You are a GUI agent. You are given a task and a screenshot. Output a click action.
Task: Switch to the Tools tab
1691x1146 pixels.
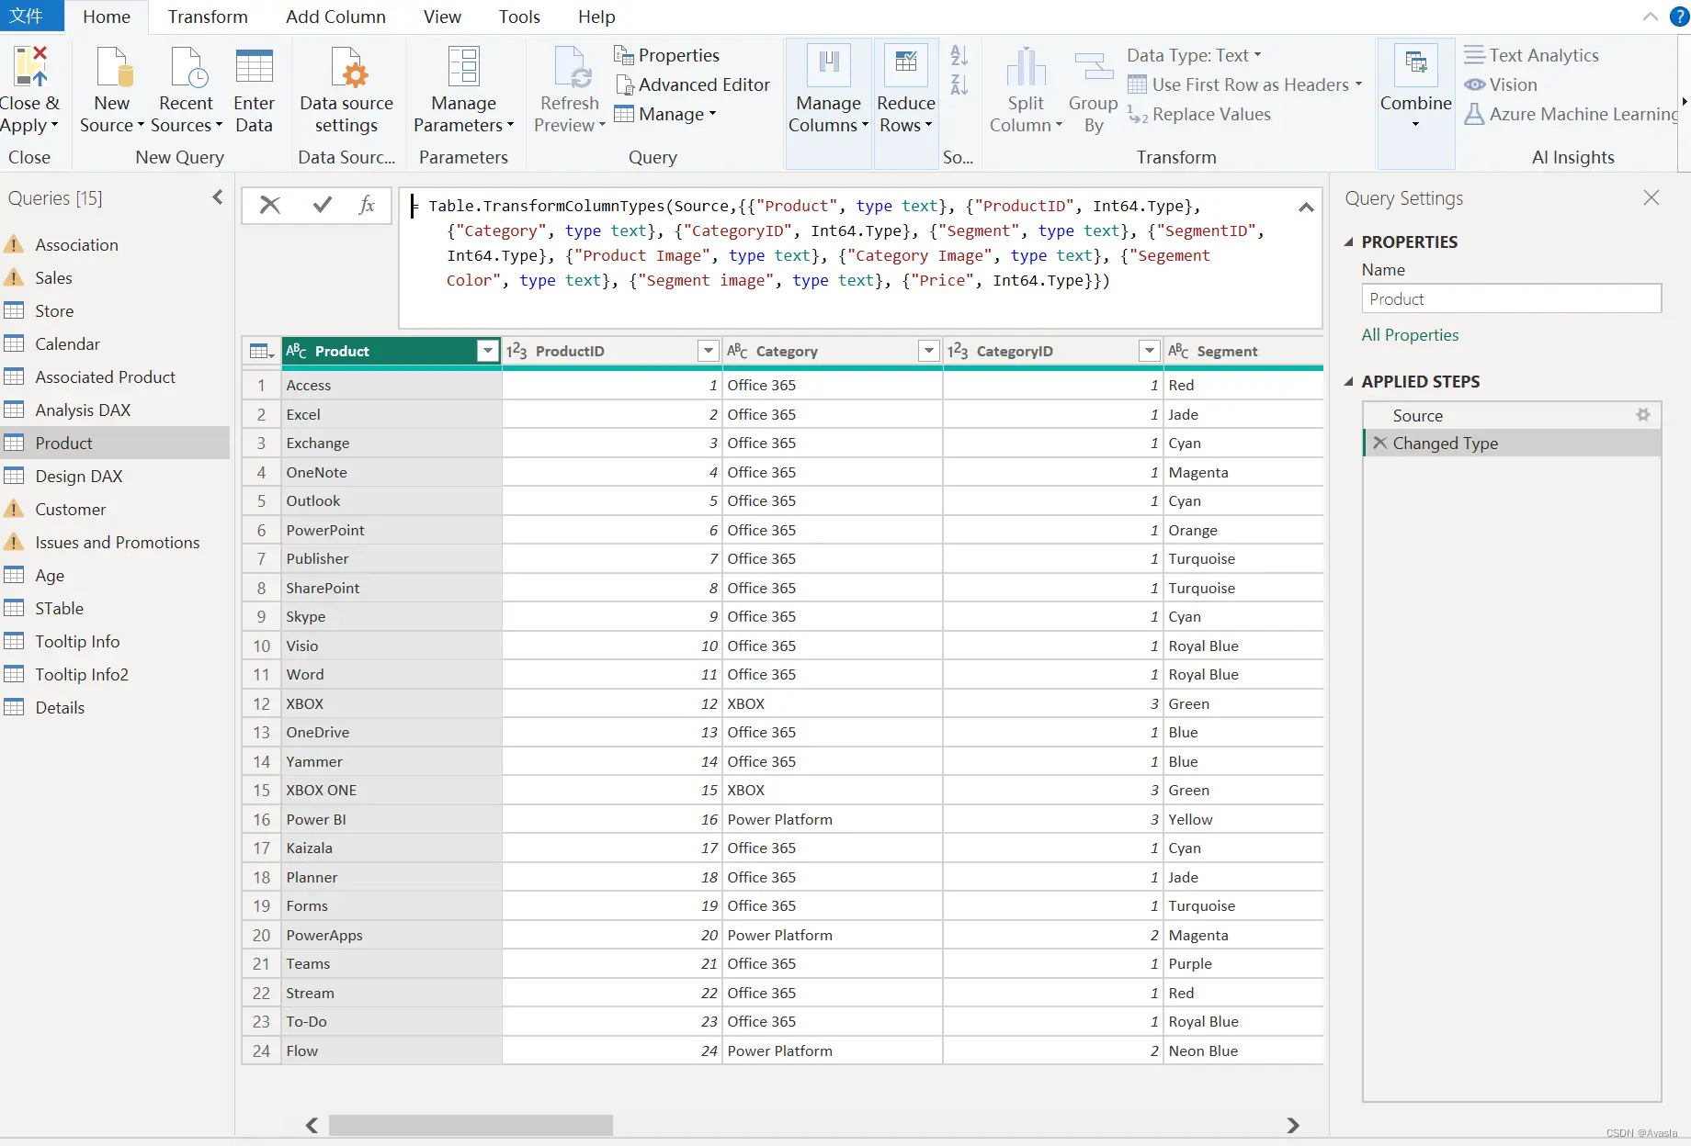point(519,17)
